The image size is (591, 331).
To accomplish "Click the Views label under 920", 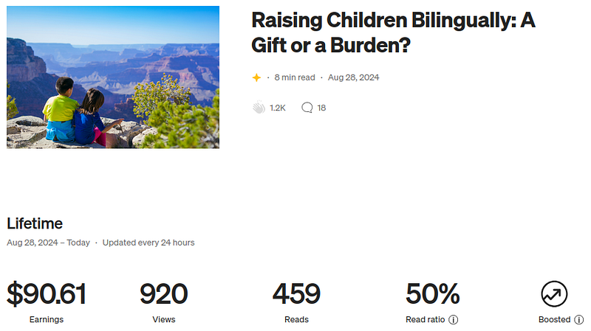I will 163,320.
